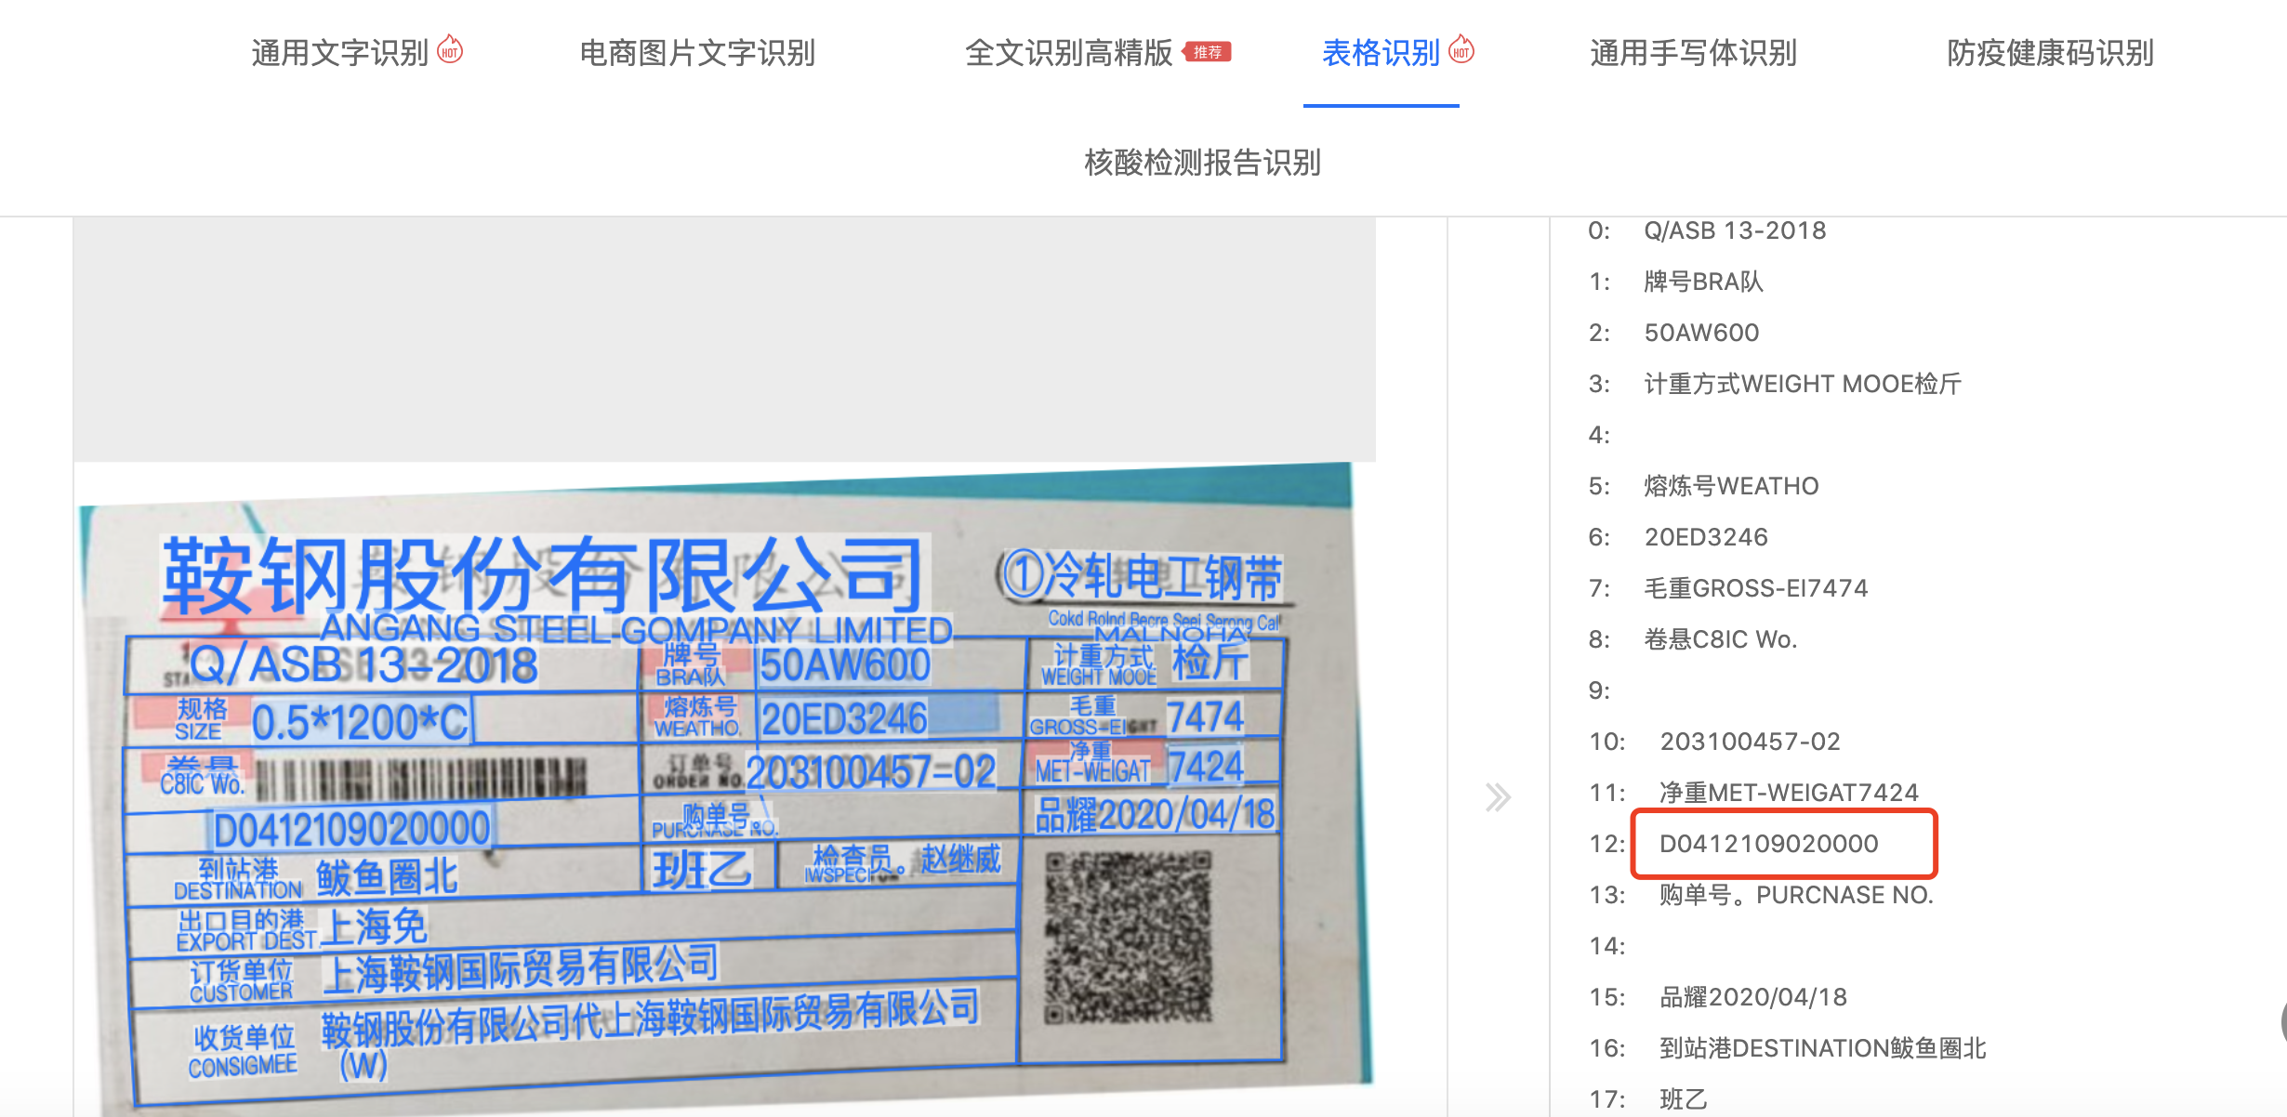
Task: Click the HOT flame icon beside 表格识别
Action: [x=1461, y=49]
